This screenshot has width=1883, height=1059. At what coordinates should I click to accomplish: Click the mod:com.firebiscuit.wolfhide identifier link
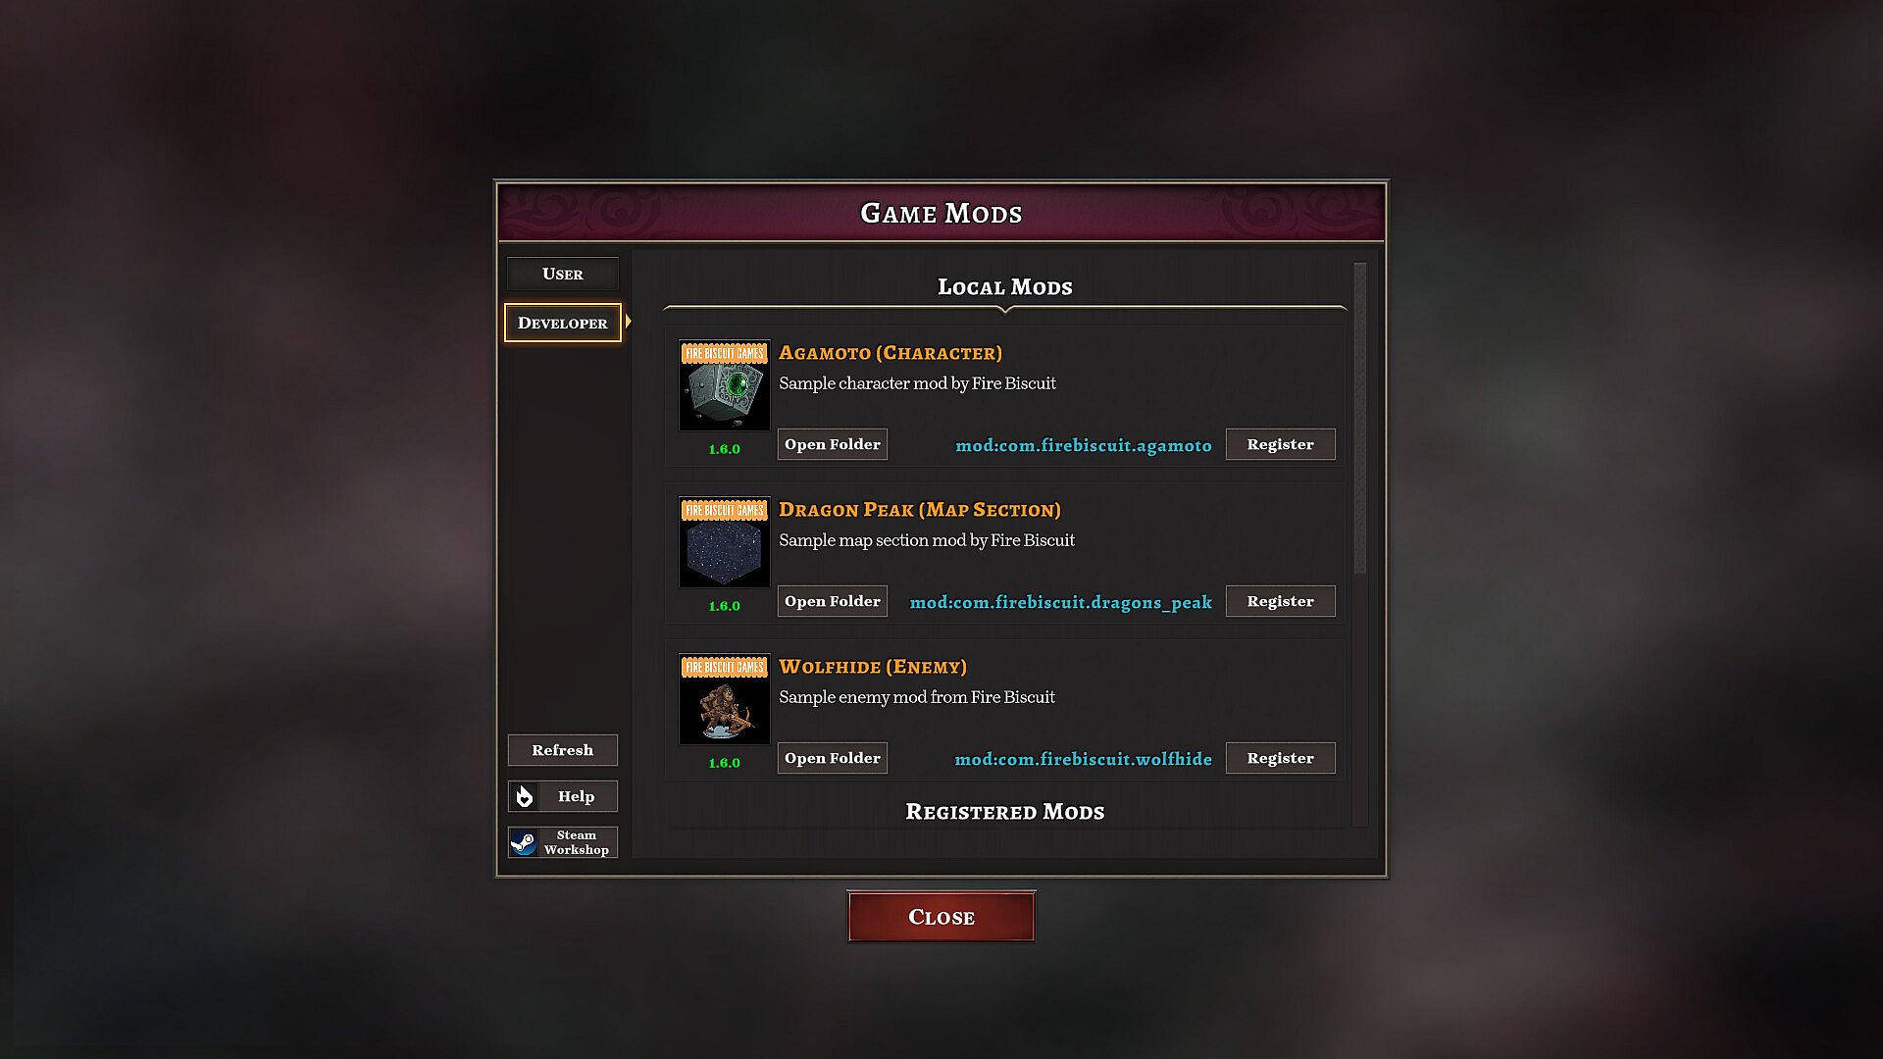pyautogui.click(x=1083, y=759)
